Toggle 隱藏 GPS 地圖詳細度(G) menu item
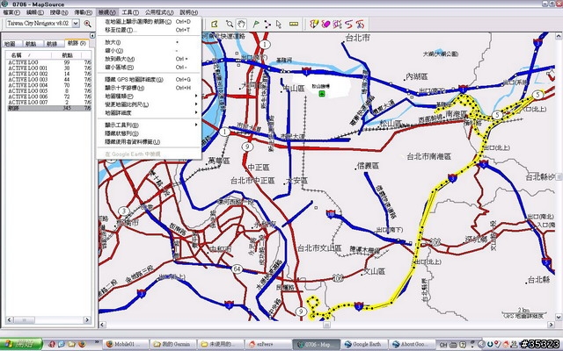The width and height of the screenshot is (563, 351). pos(149,80)
